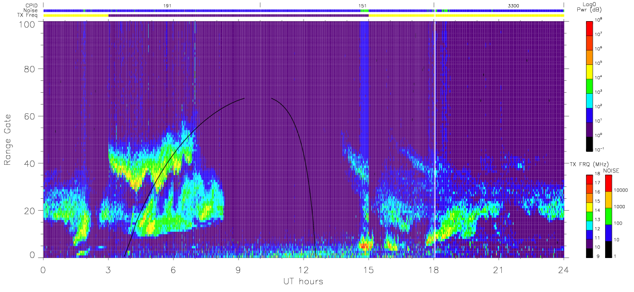Pick the red band of TX FRQ color bar

click(x=590, y=178)
